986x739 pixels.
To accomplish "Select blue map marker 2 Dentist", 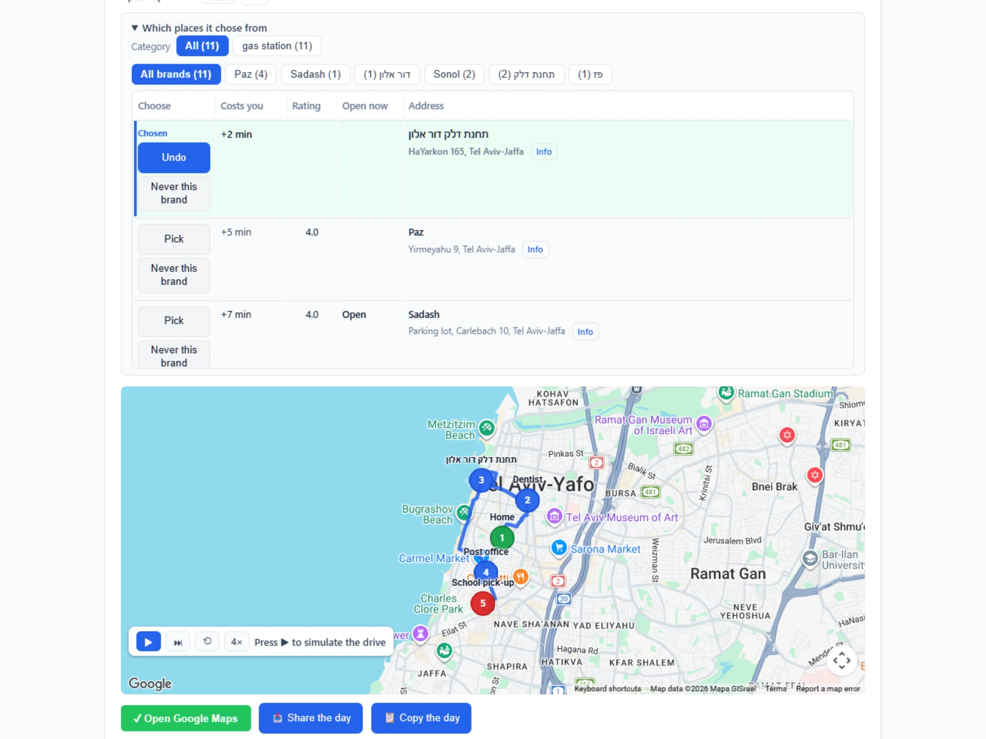I will tap(527, 500).
